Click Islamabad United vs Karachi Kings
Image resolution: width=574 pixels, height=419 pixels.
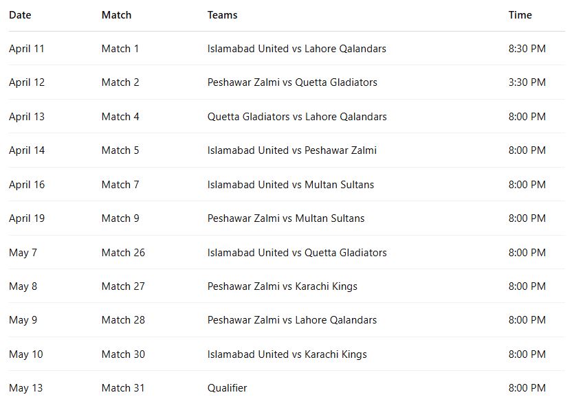coord(287,354)
